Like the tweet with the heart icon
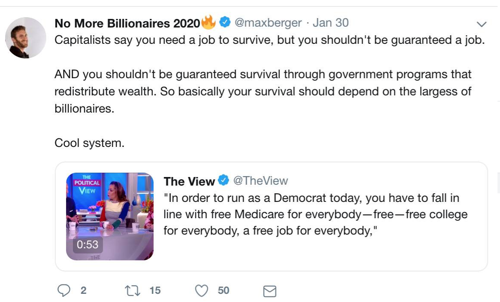 201,291
